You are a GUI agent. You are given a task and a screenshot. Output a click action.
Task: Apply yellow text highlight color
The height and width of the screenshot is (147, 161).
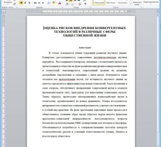point(54,3)
